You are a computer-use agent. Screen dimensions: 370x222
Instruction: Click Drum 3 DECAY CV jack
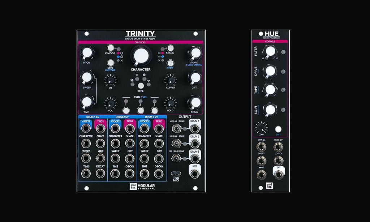(x=159, y=174)
